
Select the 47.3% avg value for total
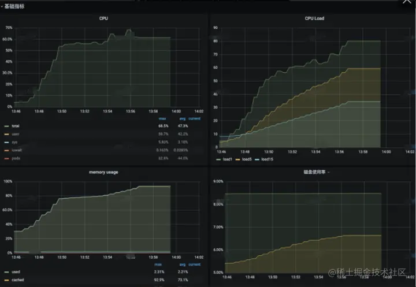tap(183, 126)
